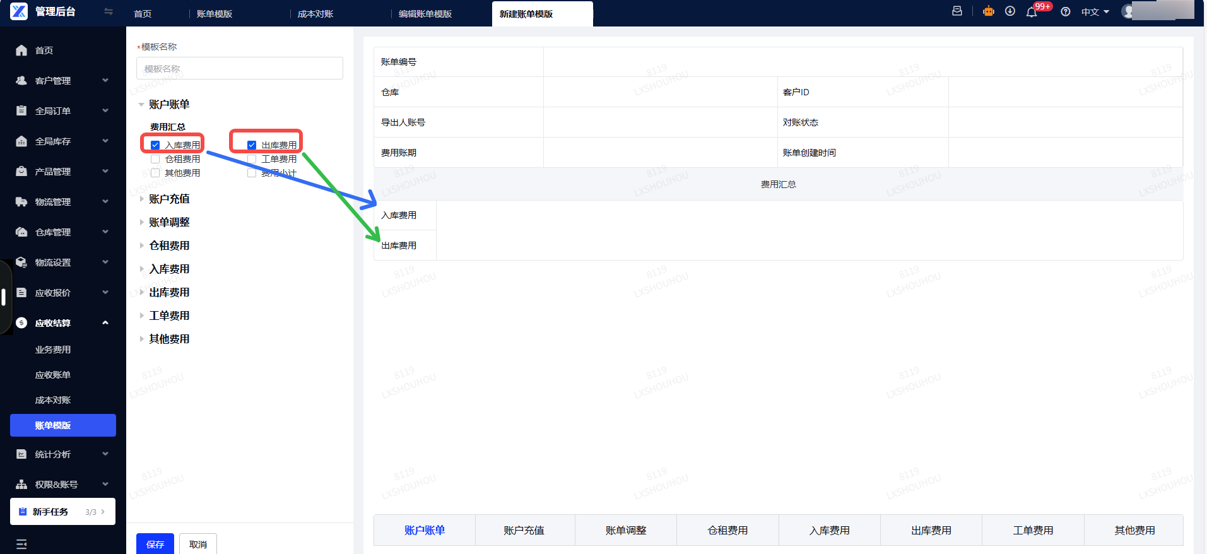Open 业务费用 in the sidebar submenu
1207x554 pixels.
(53, 350)
